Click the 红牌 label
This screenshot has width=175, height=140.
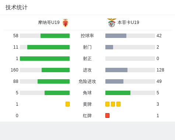87,116
